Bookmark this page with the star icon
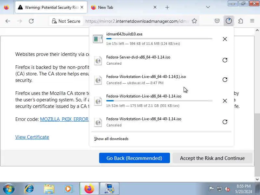The image size is (260, 195). click(194, 21)
